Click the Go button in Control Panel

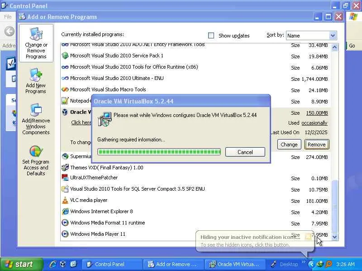tap(352, 46)
